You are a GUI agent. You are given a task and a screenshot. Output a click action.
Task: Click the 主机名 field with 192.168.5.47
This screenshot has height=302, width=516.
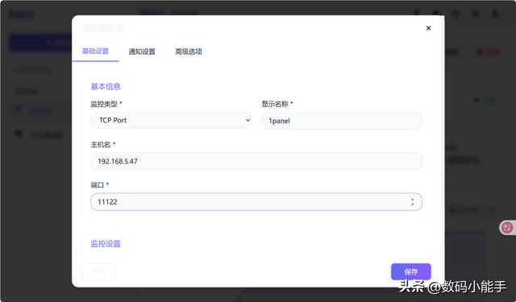pos(256,161)
